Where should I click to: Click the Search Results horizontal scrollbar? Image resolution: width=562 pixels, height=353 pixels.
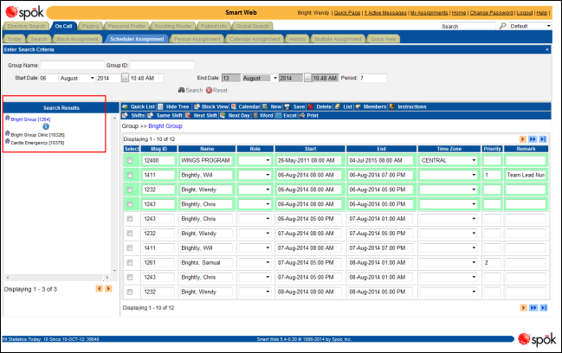click(x=56, y=278)
